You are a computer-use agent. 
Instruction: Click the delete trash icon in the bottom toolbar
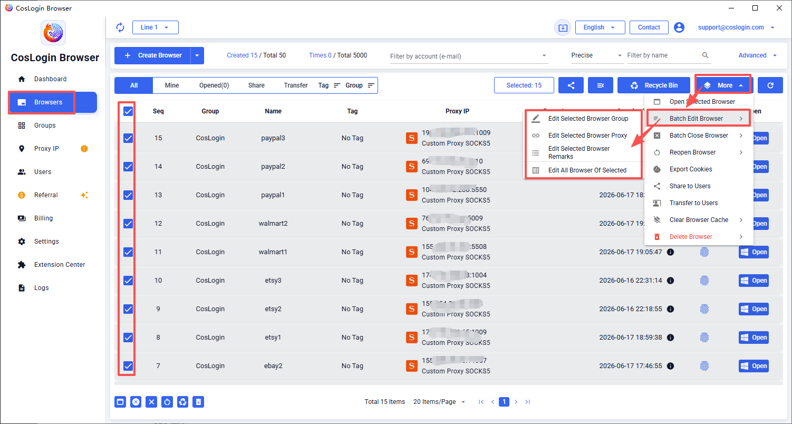(x=198, y=402)
